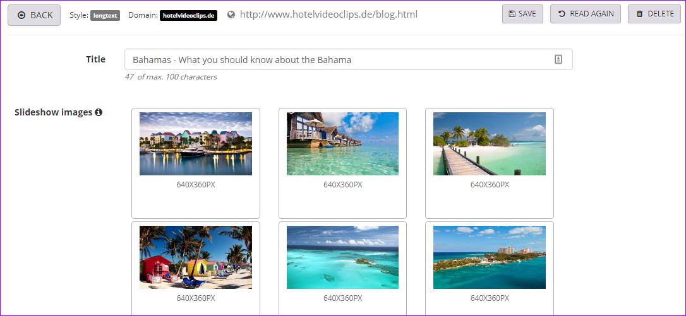Click the Slideshow images label

53,112
